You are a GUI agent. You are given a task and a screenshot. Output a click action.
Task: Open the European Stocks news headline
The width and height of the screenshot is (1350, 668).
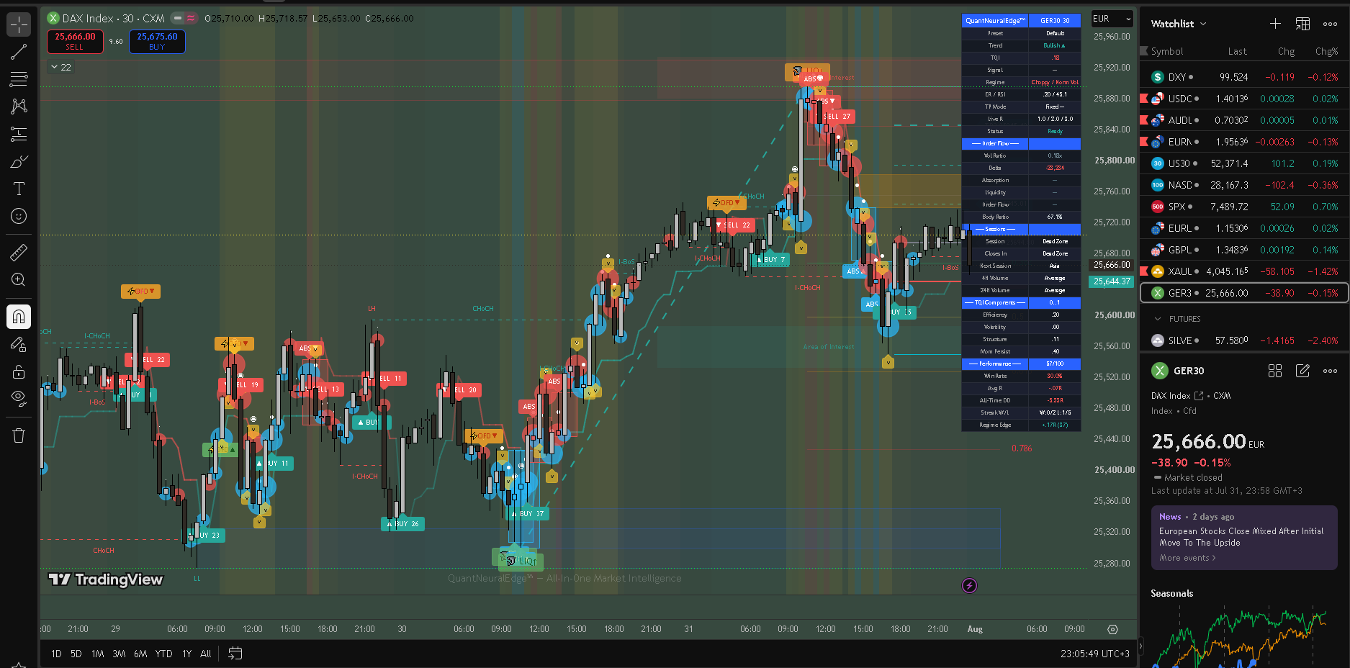(x=1241, y=537)
